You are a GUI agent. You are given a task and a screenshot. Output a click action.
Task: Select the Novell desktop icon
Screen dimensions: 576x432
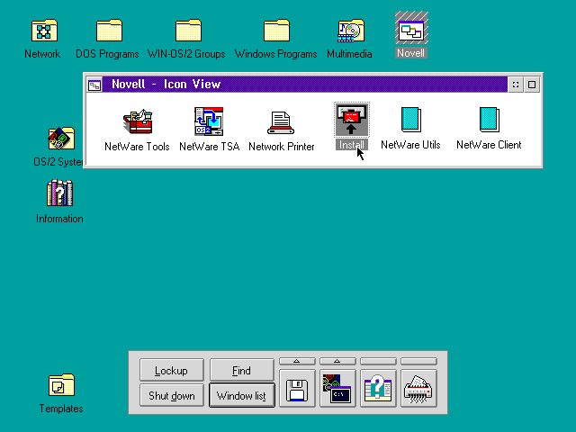[411, 28]
